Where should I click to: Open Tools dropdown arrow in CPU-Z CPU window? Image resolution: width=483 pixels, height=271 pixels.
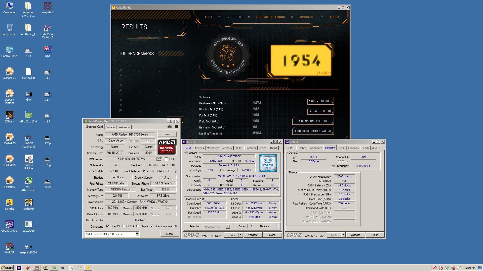[x=240, y=235]
